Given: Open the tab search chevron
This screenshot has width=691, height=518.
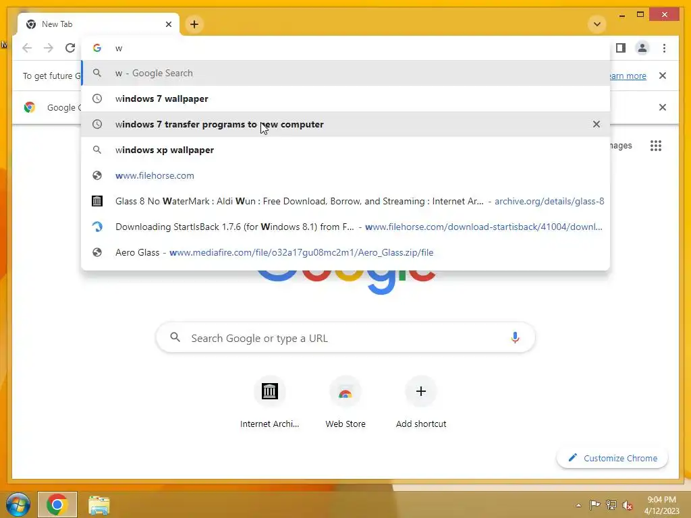Looking at the screenshot, I should pos(597,24).
